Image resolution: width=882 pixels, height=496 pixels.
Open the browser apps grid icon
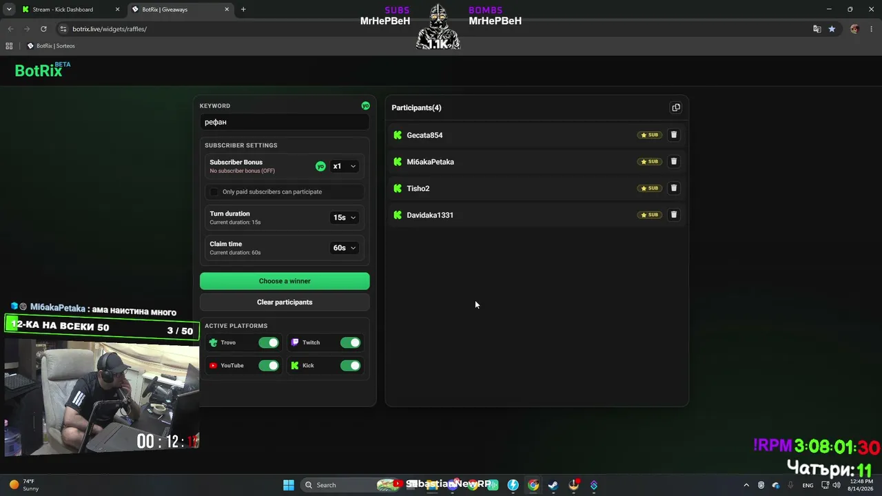[x=9, y=45]
